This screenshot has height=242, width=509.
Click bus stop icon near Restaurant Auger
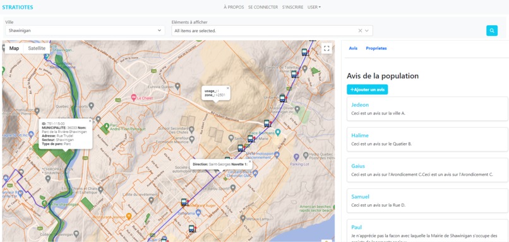[184, 202]
